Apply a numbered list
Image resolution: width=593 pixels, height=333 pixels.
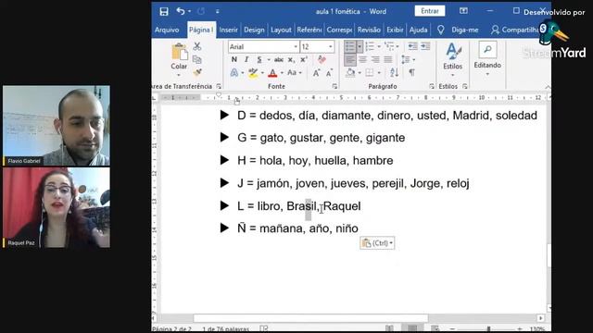(x=370, y=46)
